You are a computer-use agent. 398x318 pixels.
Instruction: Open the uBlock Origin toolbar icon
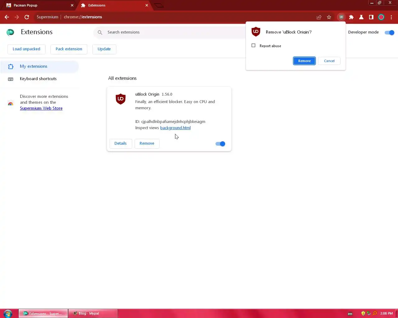pos(341,17)
